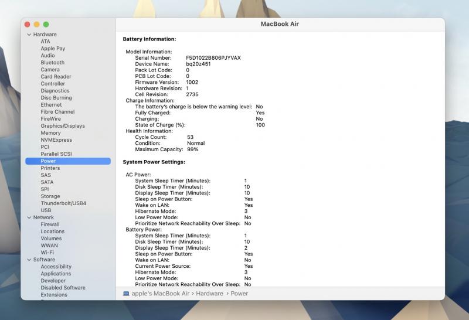
Task: Select ATA in the sidebar
Action: coord(46,42)
